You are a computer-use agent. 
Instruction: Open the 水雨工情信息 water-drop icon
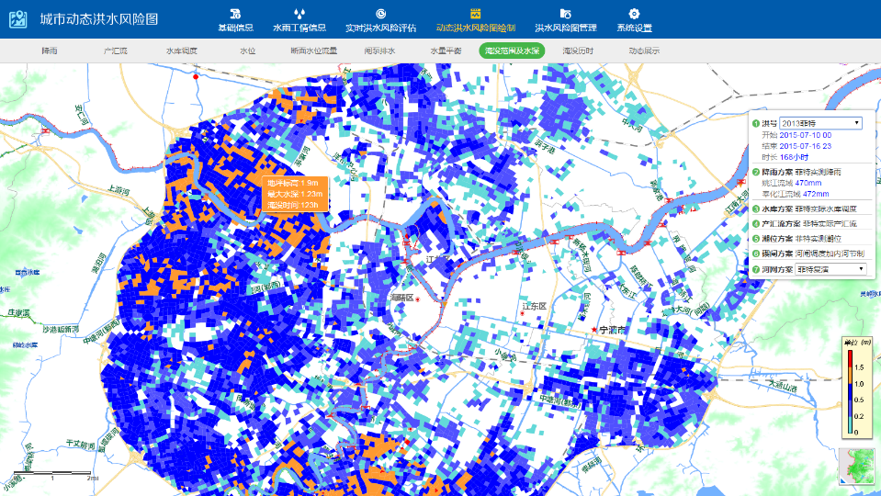click(299, 13)
